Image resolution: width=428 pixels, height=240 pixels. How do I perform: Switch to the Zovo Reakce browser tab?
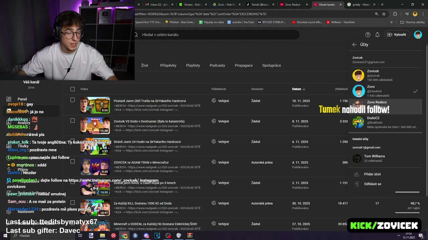coord(293,5)
